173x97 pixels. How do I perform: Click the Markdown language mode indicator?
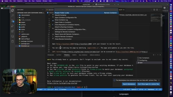pyautogui.click(x=151, y=89)
